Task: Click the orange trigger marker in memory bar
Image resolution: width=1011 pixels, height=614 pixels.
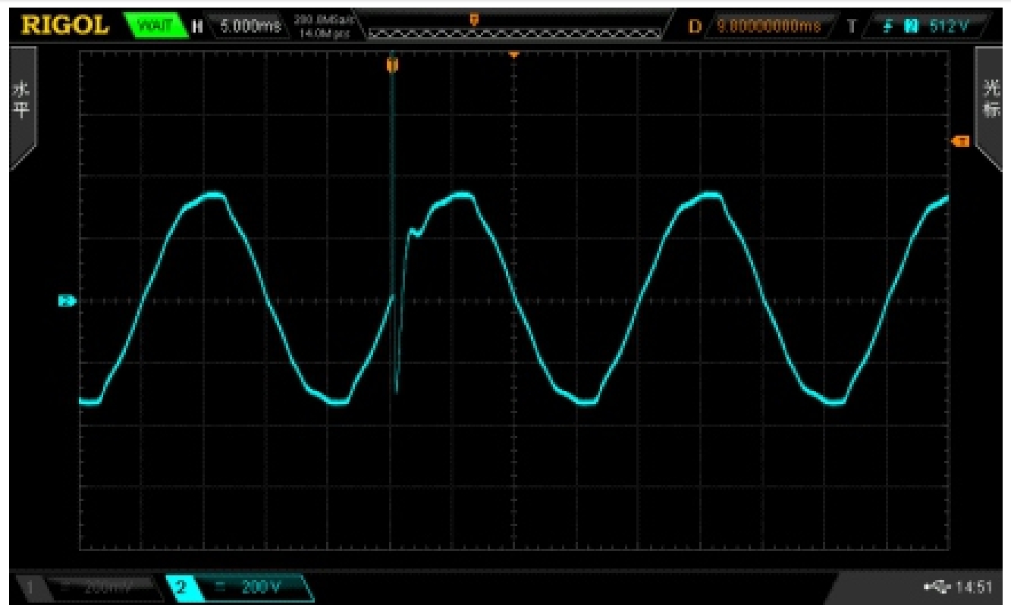Action: pos(475,19)
